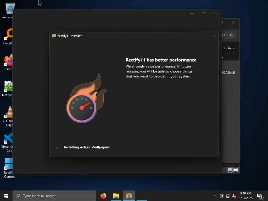The image size is (268, 201).
Task: Show hidden system tray icons
Action: [x=215, y=196]
